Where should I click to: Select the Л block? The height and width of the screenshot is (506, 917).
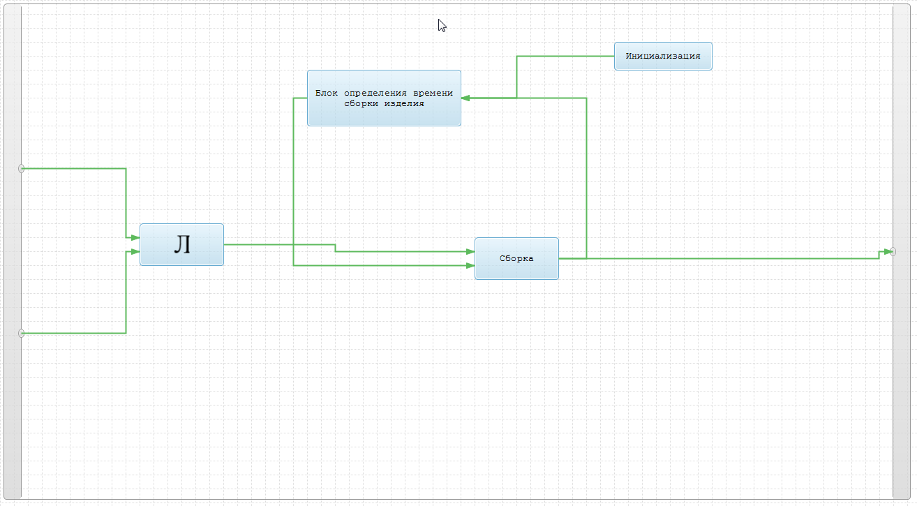pyautogui.click(x=181, y=244)
